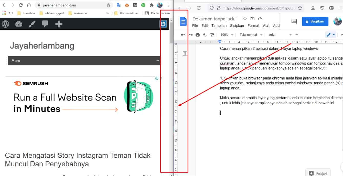Viewport: 343px width, 176px height.
Task: Open the translate bookmark folder
Action: point(26,13)
